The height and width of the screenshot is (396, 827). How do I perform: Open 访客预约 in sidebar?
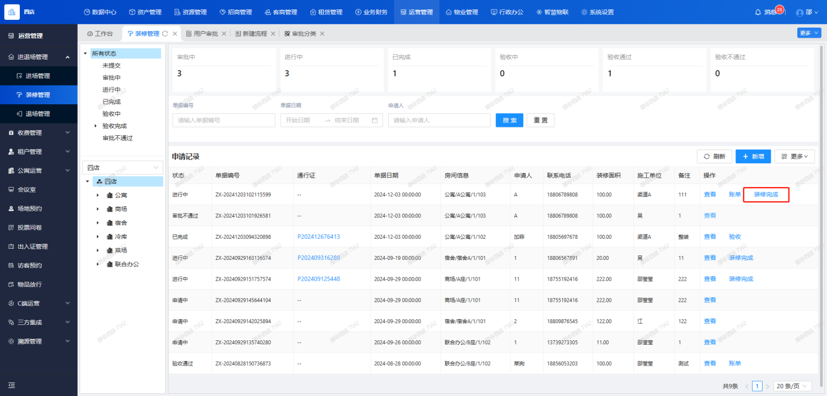[x=39, y=265]
